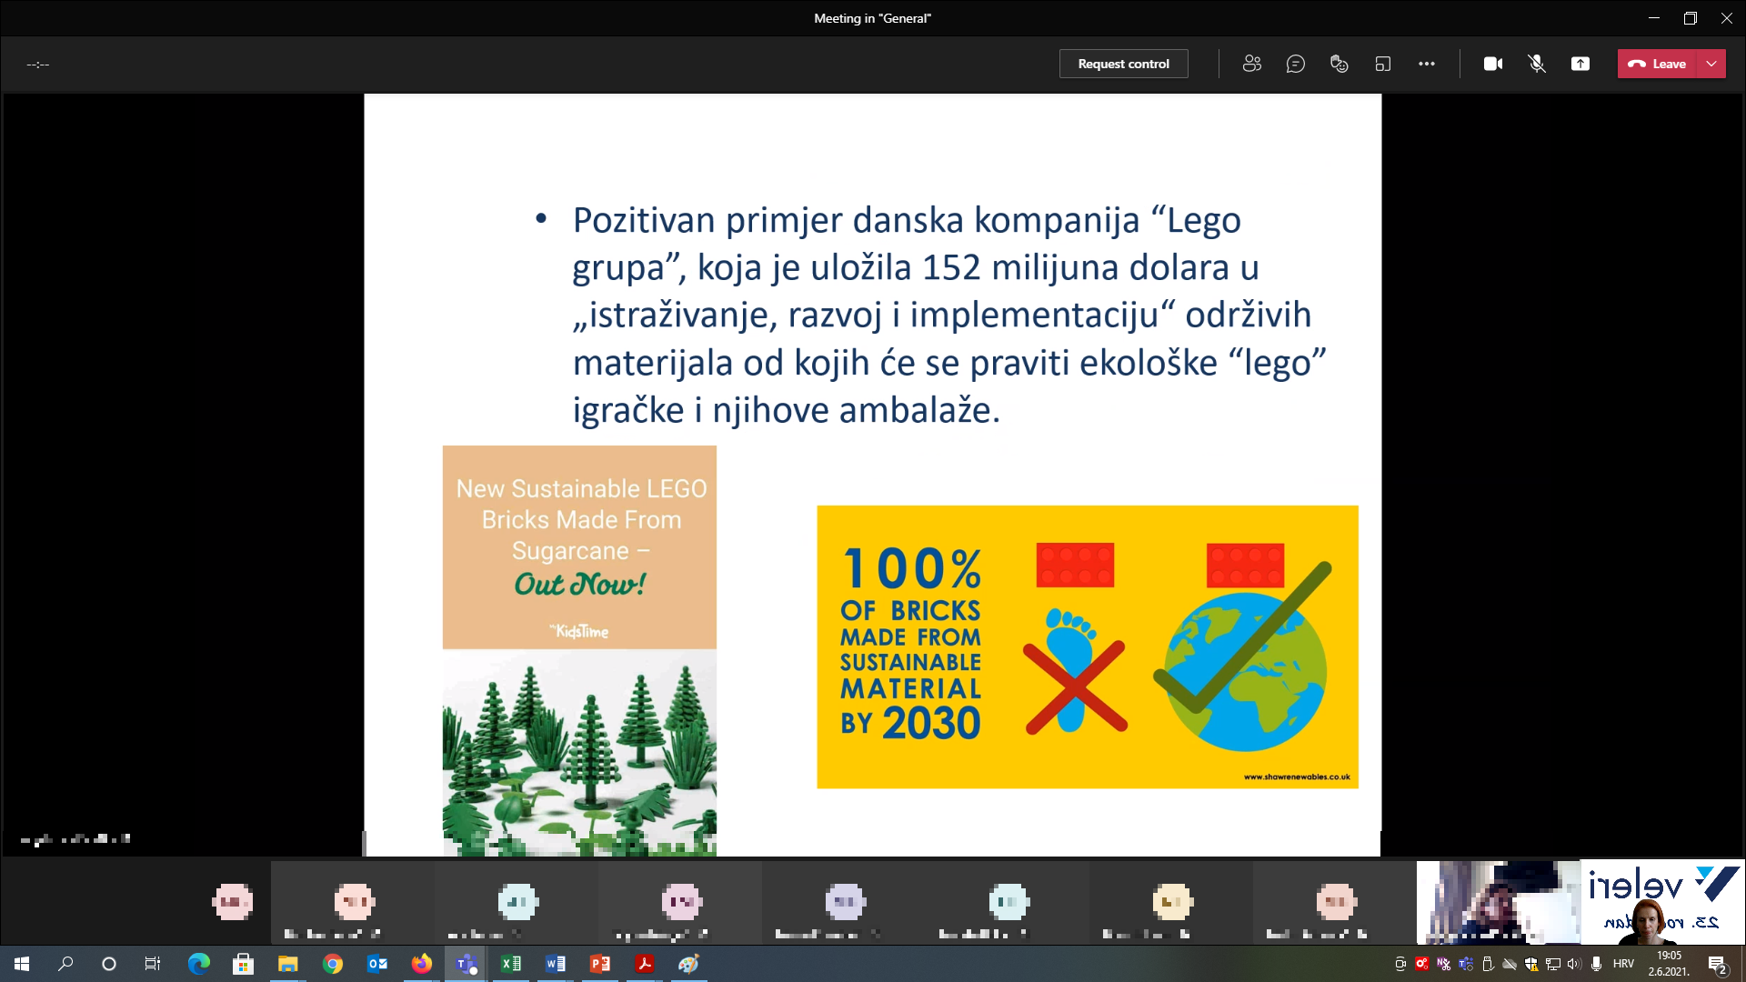This screenshot has width=1746, height=982.
Task: Open Microsoft Teams from the taskbar
Action: (x=467, y=964)
